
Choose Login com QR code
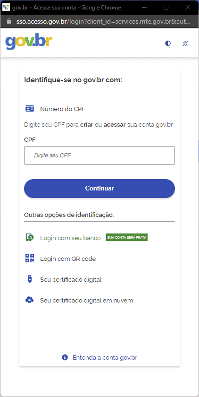(x=68, y=259)
